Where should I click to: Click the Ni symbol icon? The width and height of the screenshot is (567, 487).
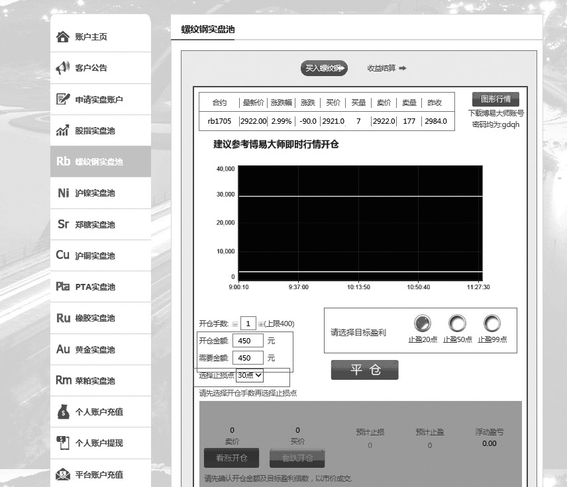point(64,193)
